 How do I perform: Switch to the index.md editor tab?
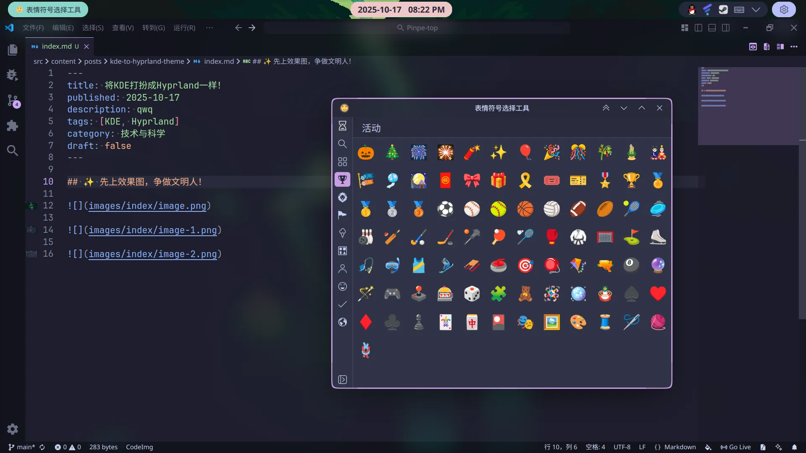[57, 46]
